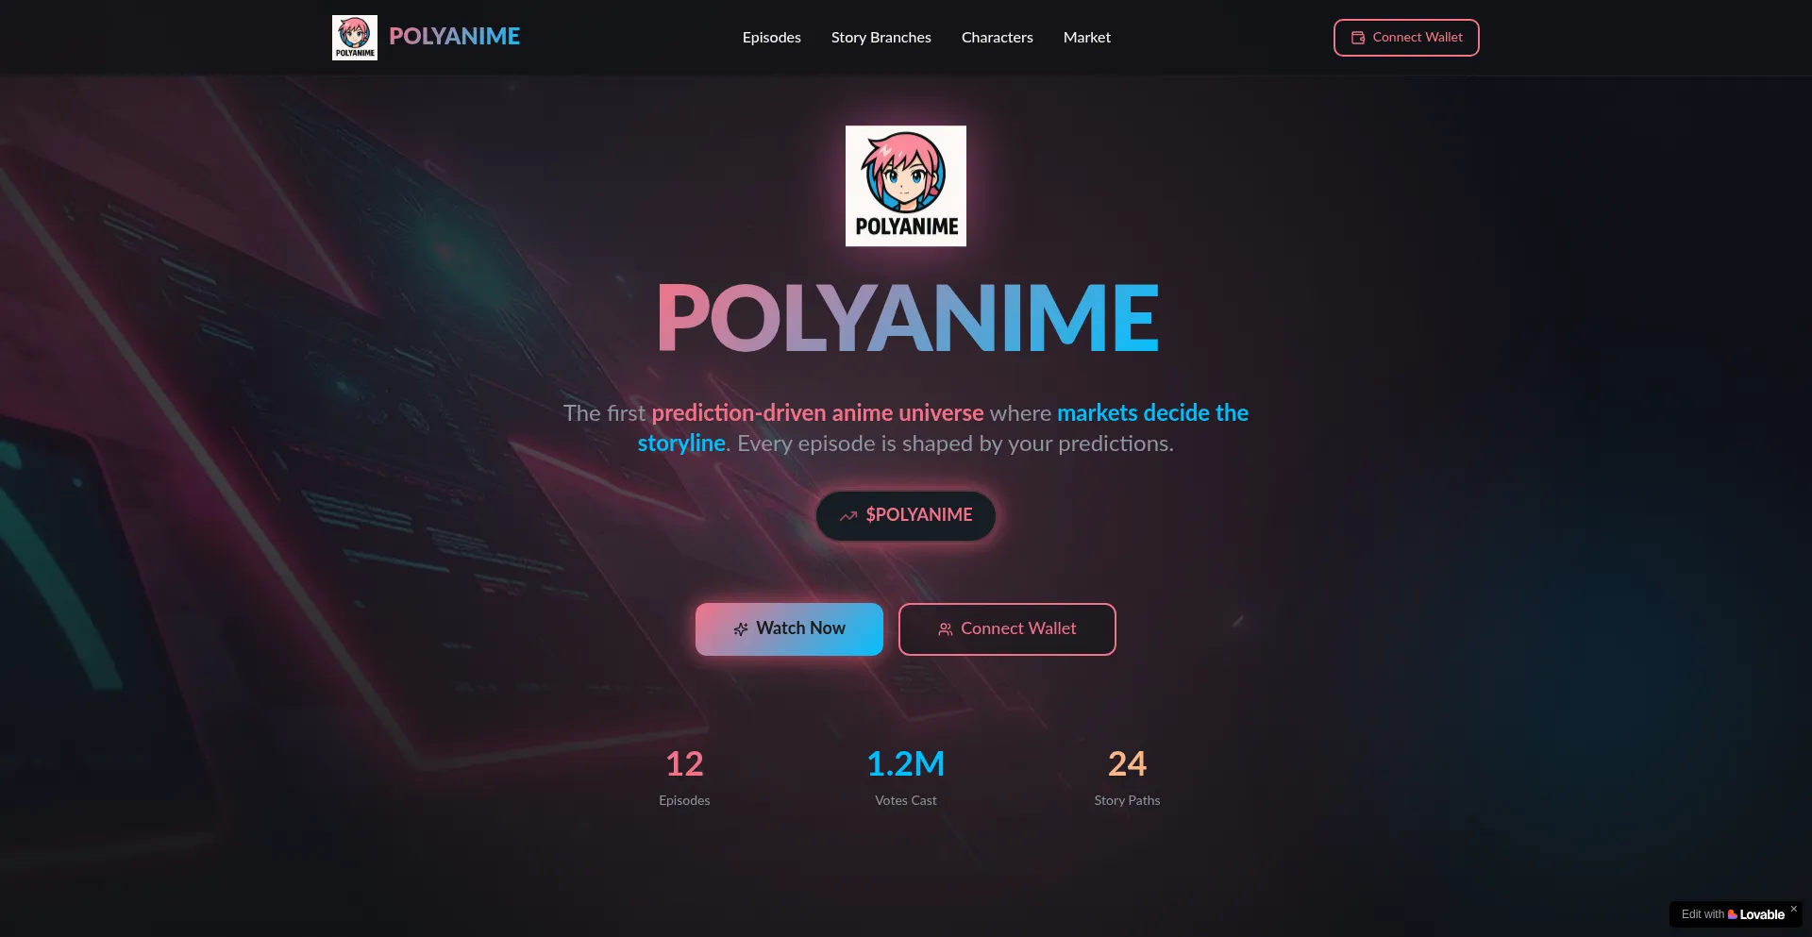The image size is (1812, 937).
Task: Open the Episodes nav item
Action: (771, 38)
